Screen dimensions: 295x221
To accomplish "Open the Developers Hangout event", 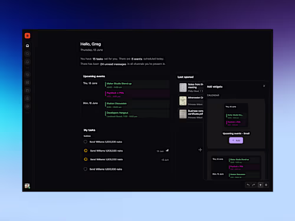I will click(137, 114).
